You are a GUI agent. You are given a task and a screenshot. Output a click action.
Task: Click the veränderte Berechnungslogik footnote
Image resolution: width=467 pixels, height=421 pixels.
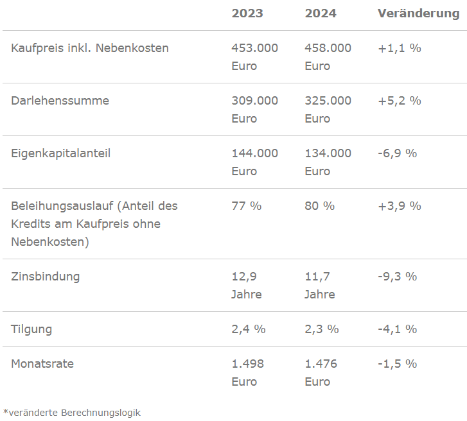(72, 413)
